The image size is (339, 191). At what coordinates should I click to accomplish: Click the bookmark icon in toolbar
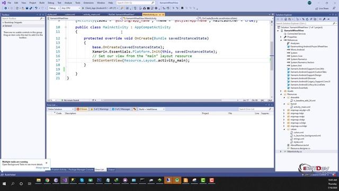[182, 8]
